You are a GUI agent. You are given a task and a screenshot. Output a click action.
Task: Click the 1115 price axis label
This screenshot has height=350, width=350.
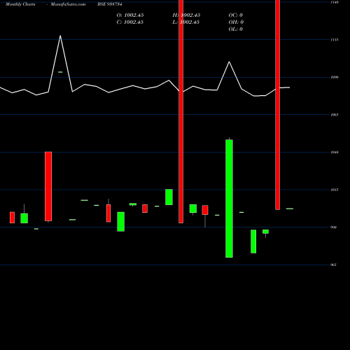coord(335,40)
